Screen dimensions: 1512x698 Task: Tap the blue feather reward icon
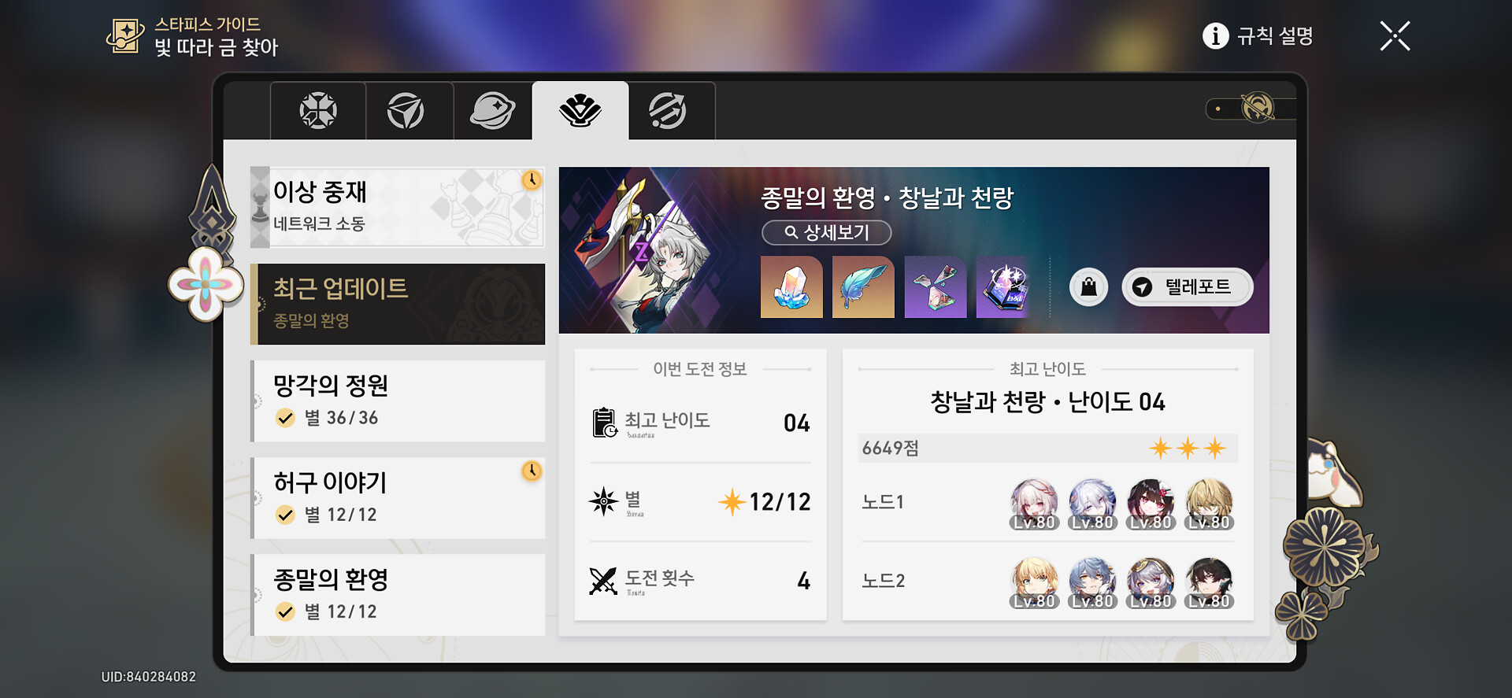(863, 287)
